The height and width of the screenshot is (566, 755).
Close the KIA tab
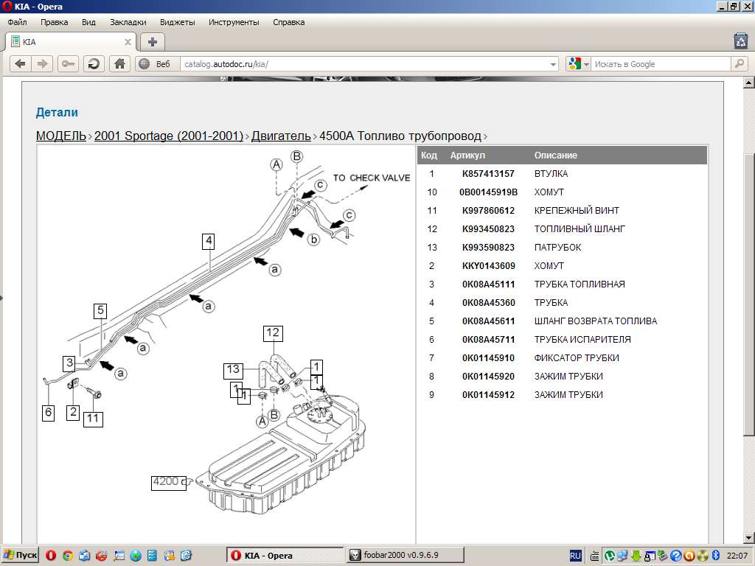(128, 42)
